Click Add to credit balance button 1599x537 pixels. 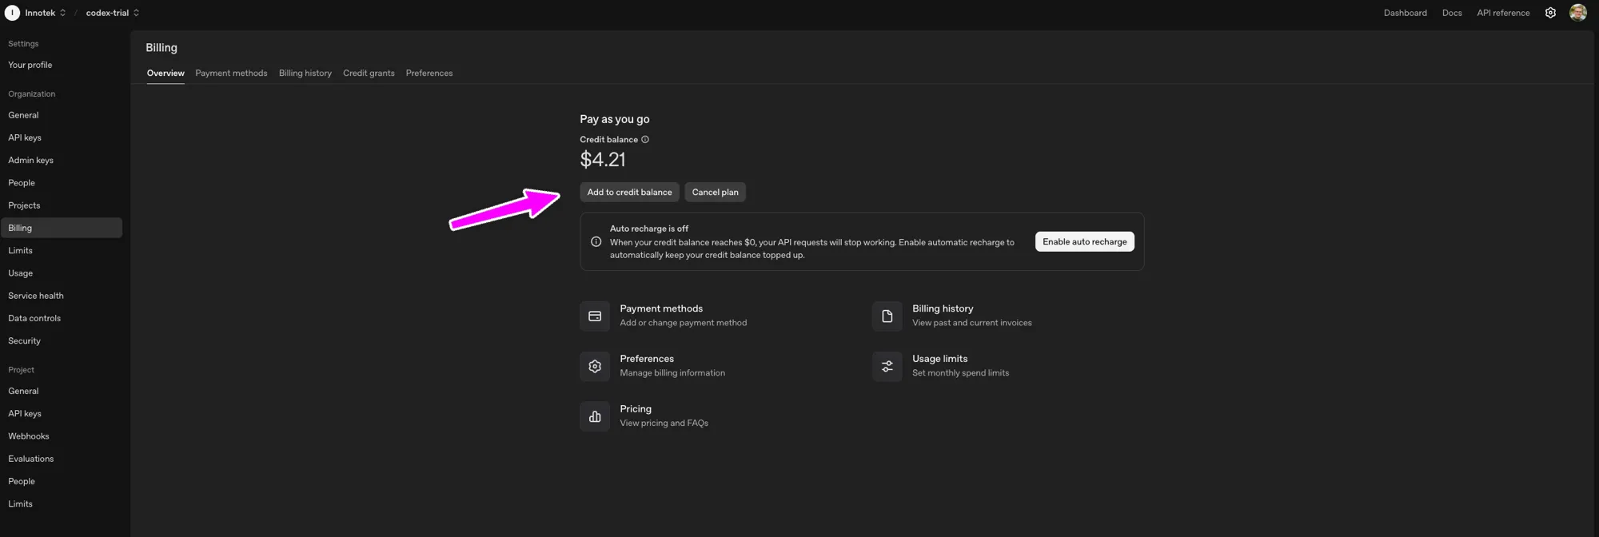pos(629,193)
